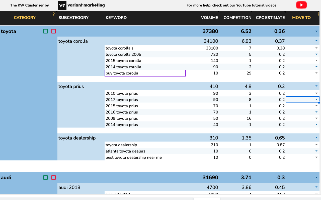321x200 pixels.
Task: Click the VOLUME column header
Action: pyautogui.click(x=210, y=17)
